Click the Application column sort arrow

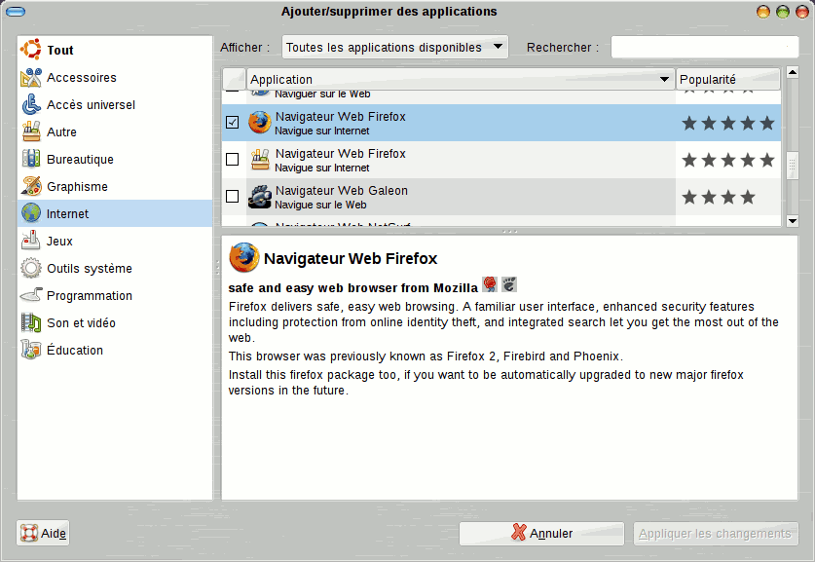(x=664, y=79)
